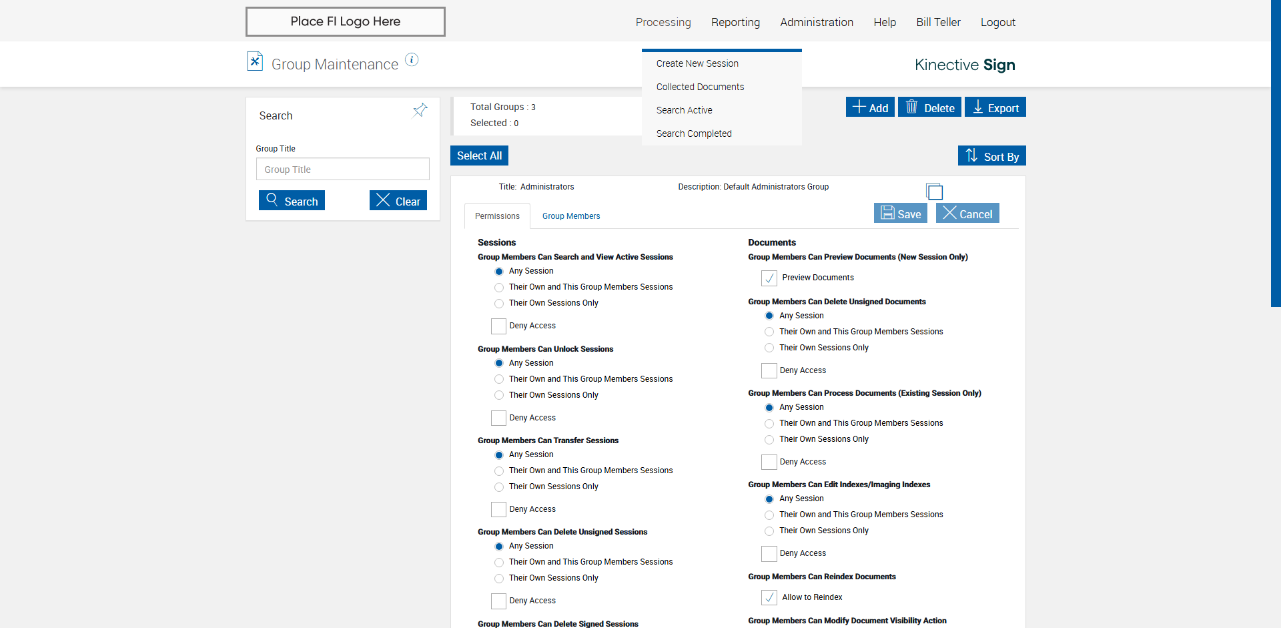Choose Create New Session from the menu
The width and height of the screenshot is (1281, 628).
(x=697, y=63)
